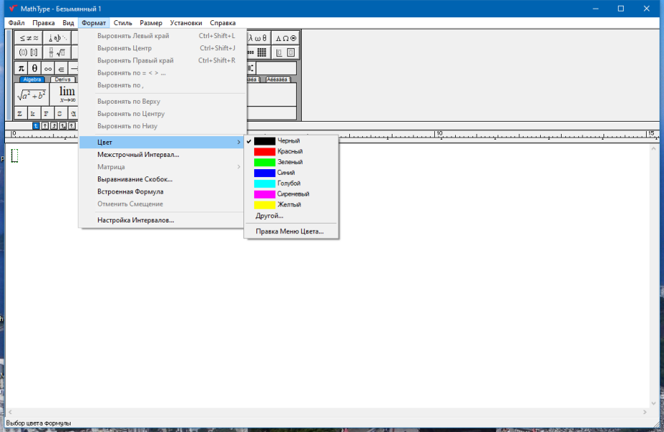Open the Файл menu

(17, 23)
